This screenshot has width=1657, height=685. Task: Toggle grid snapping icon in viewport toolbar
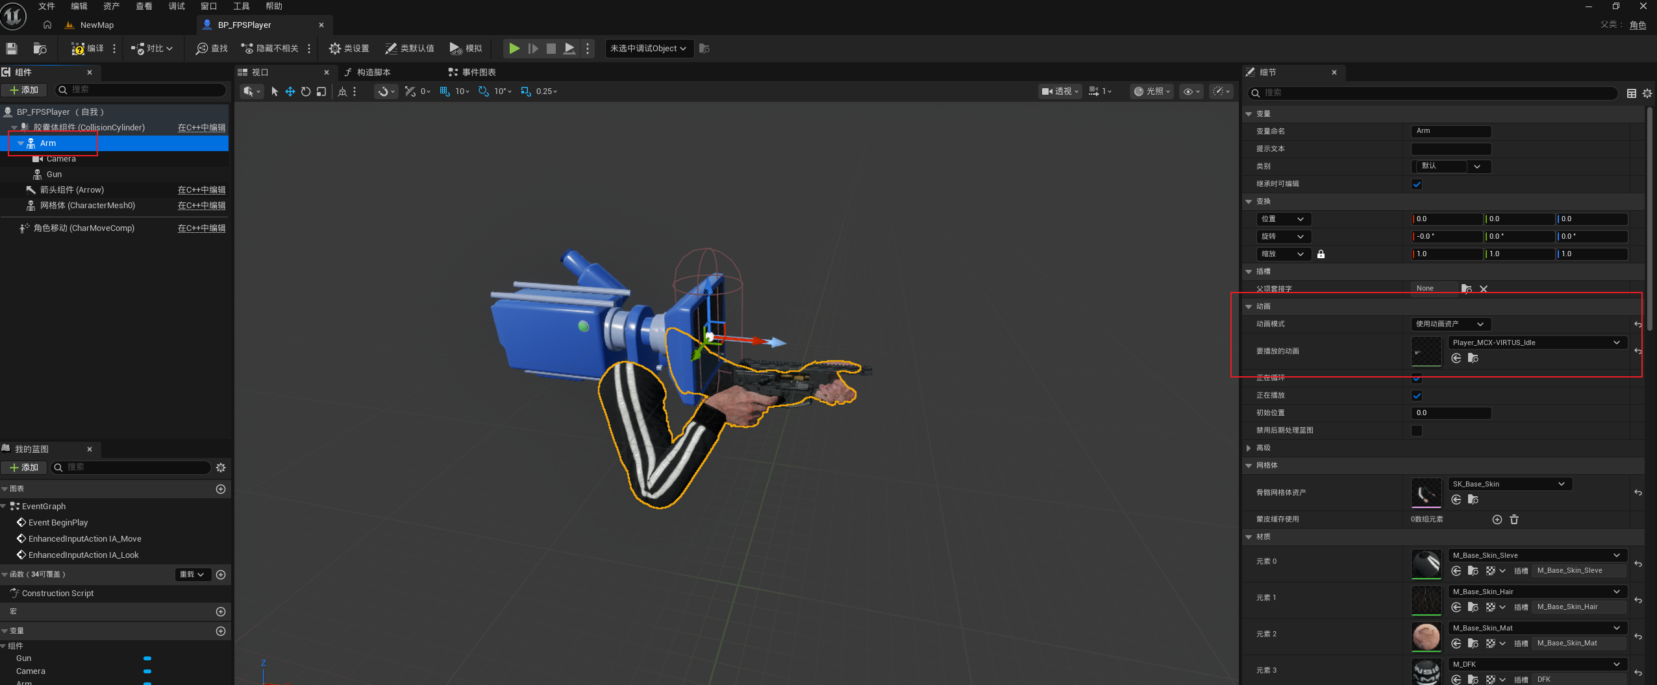pyautogui.click(x=445, y=91)
